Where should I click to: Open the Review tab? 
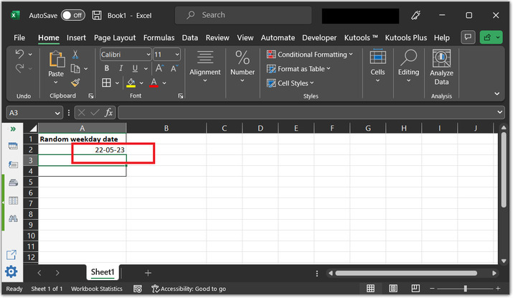[x=217, y=37]
